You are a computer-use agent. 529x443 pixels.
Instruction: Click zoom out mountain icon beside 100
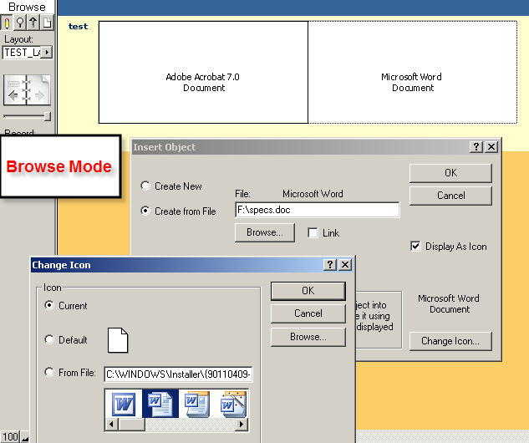pyautogui.click(x=25, y=437)
